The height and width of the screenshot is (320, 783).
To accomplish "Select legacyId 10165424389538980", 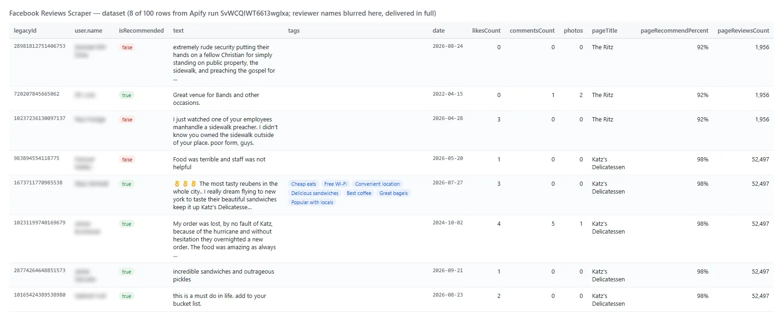I will pyautogui.click(x=40, y=295).
